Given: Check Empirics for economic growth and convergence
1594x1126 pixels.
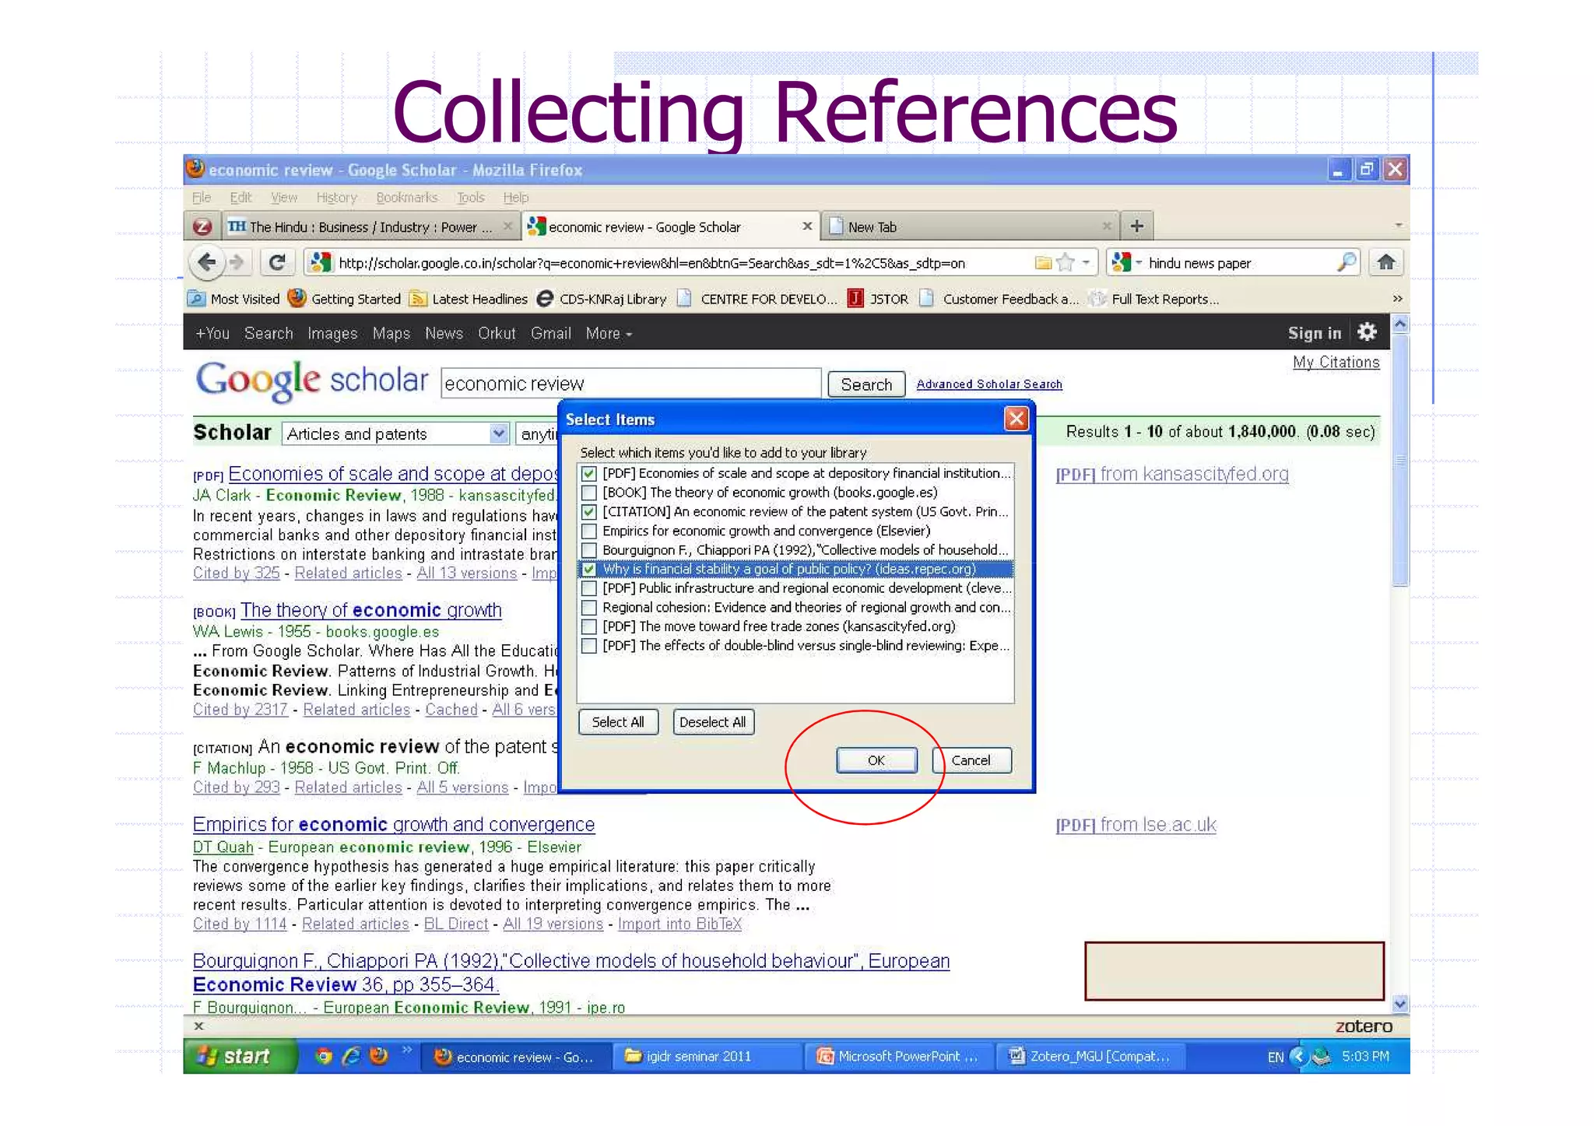Looking at the screenshot, I should click(x=589, y=531).
